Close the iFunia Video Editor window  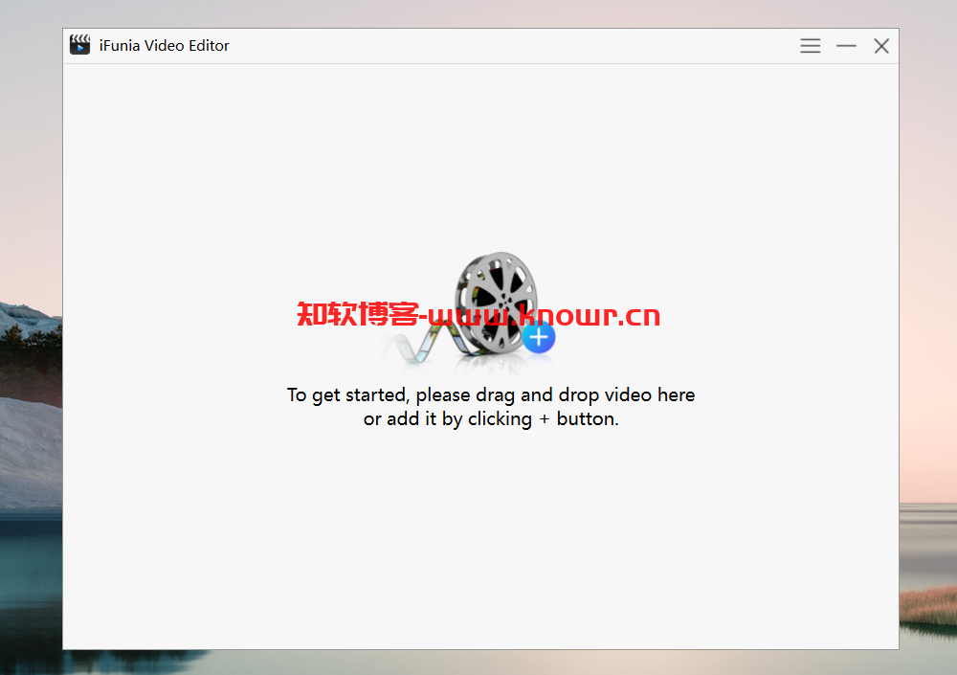[881, 46]
